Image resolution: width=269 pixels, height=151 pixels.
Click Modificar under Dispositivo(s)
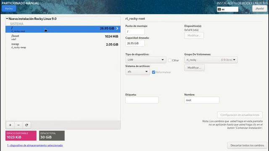click(194, 35)
